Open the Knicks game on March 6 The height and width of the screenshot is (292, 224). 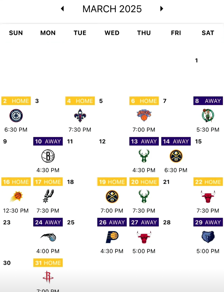click(144, 116)
